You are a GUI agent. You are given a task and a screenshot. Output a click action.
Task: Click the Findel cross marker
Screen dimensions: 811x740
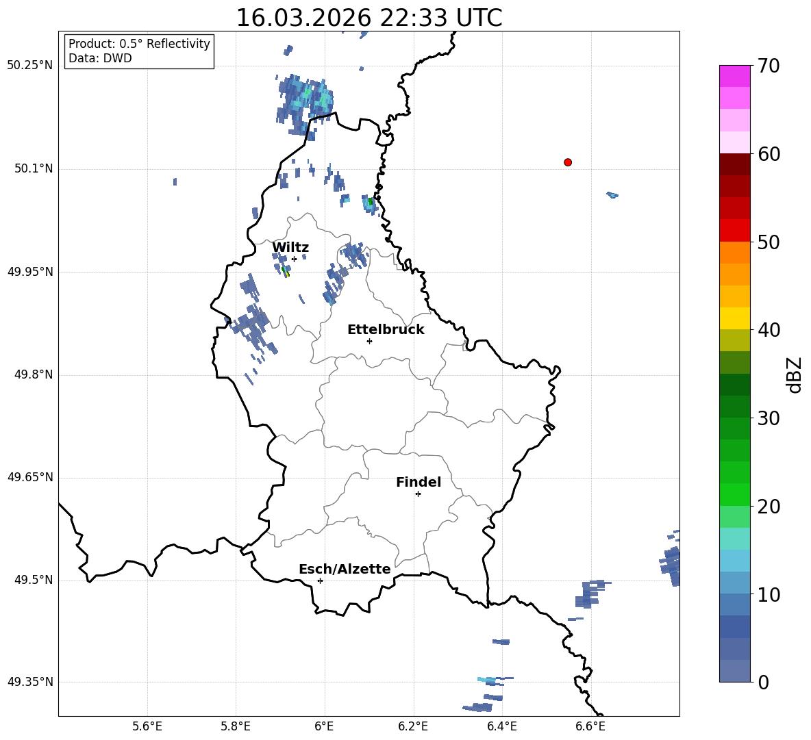coord(418,494)
